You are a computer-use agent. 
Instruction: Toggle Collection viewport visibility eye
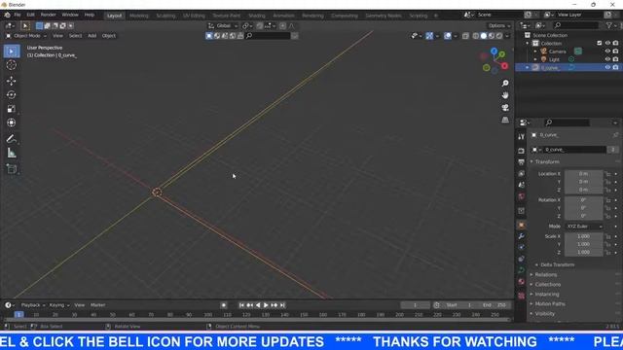[607, 43]
